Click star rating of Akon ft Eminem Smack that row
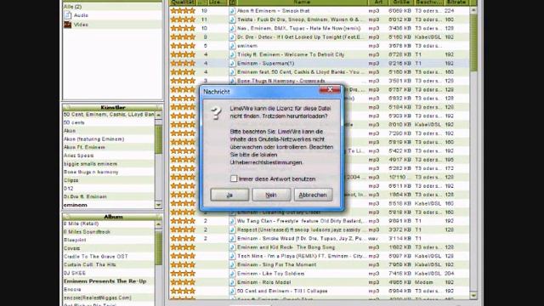The width and height of the screenshot is (544, 306). coord(183,11)
